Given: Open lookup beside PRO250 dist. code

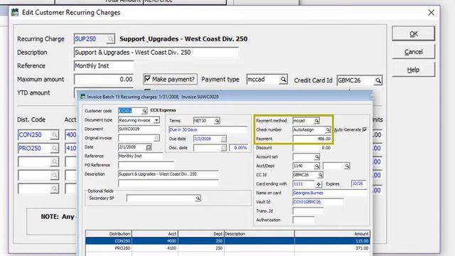Looking at the screenshot, I should [54, 149].
